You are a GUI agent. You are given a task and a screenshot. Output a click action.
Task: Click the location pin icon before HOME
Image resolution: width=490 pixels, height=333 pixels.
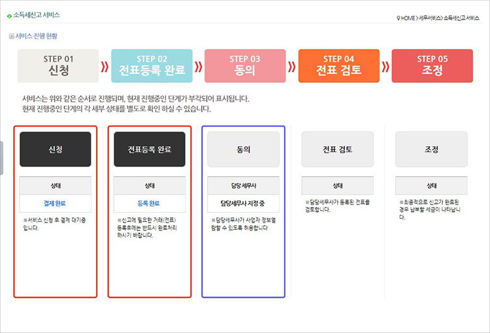(399, 18)
